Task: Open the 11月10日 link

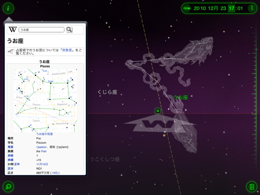Action: pyautogui.click(x=42, y=164)
